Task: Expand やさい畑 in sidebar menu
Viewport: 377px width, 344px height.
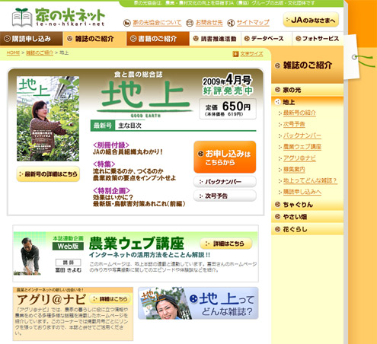Action: (307, 217)
